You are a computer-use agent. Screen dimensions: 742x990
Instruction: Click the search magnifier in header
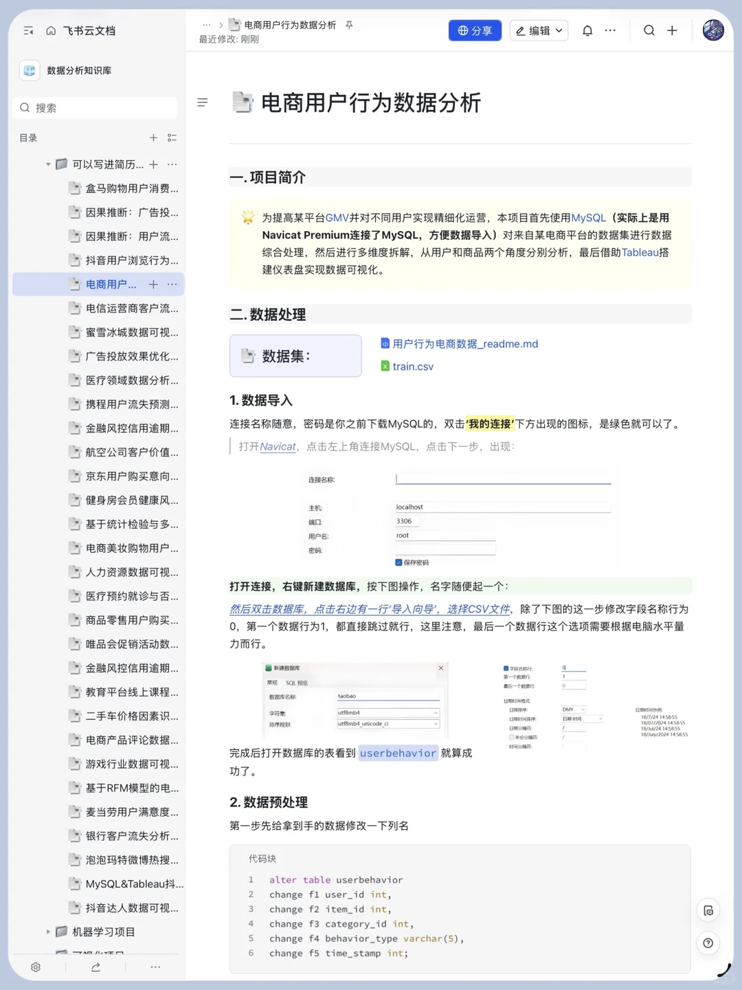coord(649,30)
